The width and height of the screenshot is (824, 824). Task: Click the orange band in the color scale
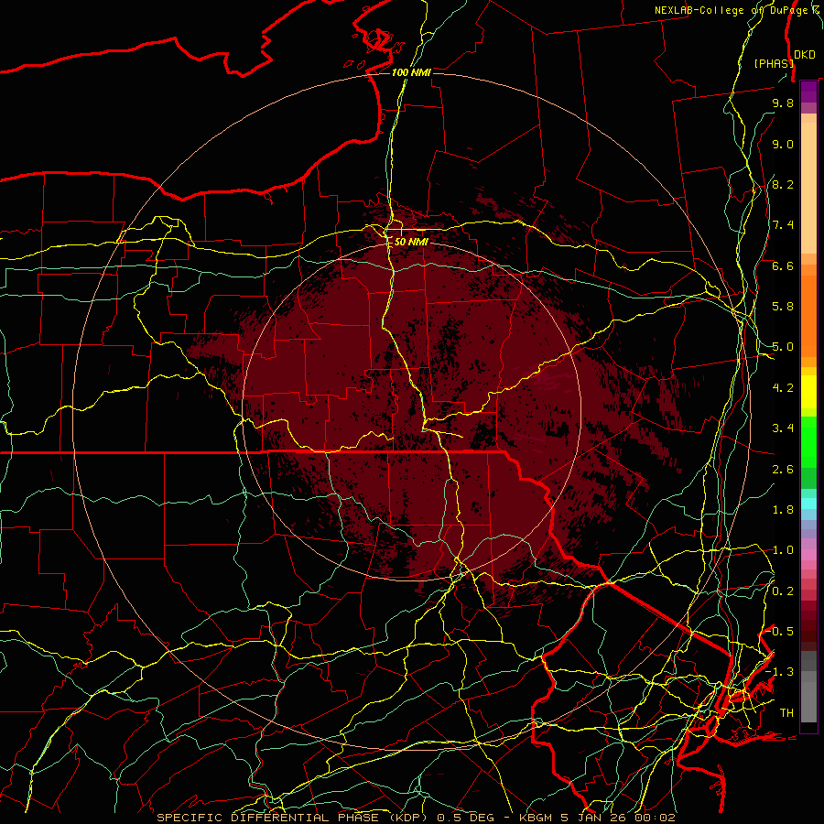[808, 315]
